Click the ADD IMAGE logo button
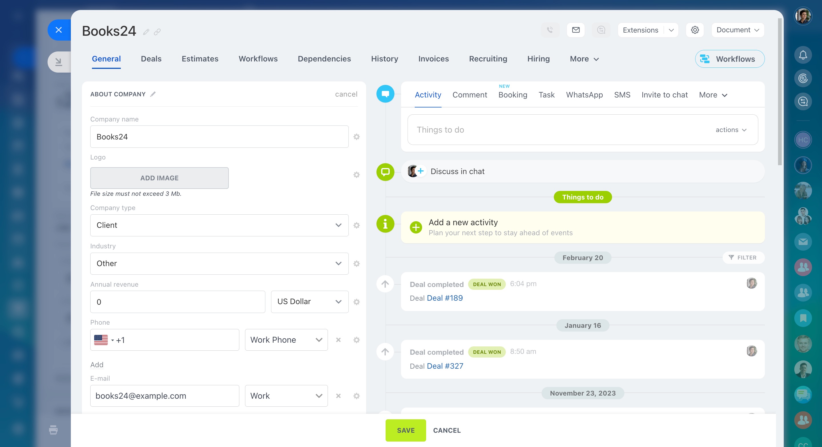This screenshot has height=447, width=822. point(159,178)
